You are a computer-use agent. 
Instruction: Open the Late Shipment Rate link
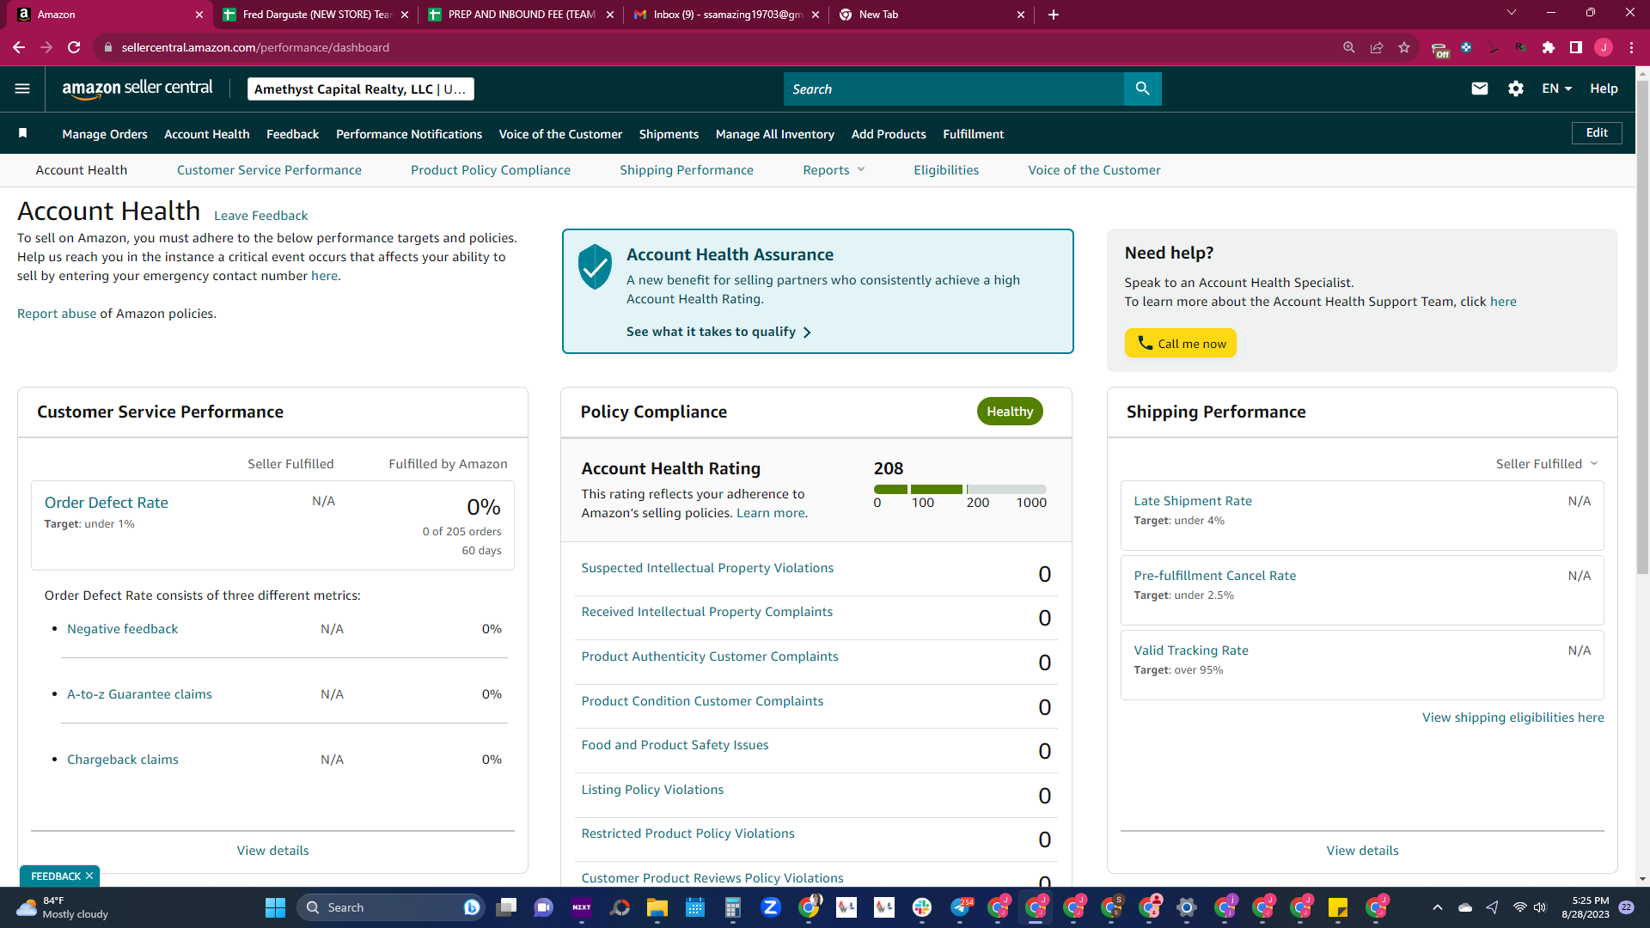point(1193,501)
